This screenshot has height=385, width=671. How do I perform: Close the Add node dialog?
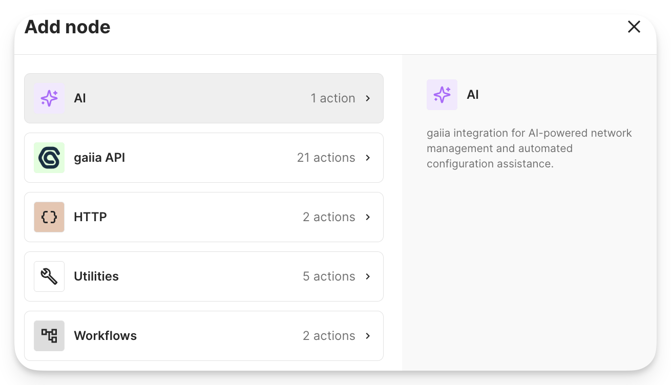634,27
